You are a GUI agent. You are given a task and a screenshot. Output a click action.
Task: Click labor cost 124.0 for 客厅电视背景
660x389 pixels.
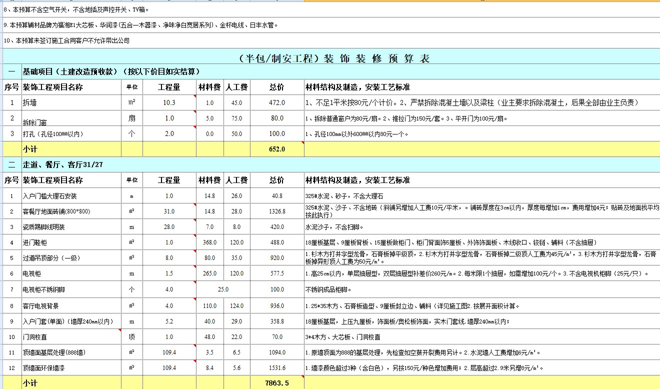[236, 305]
